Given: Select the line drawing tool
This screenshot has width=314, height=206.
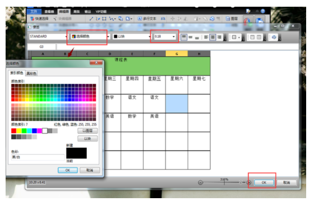Looking at the screenshot, I should (91, 19).
